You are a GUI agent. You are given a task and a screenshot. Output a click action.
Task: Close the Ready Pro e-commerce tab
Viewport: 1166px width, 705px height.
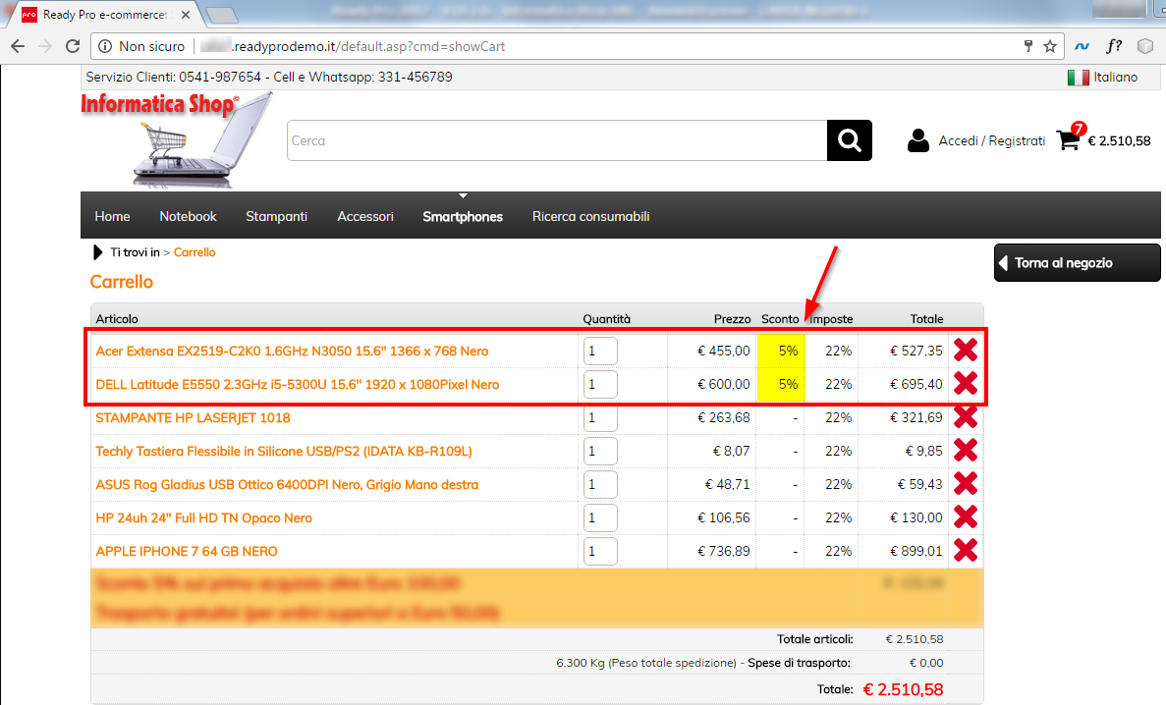click(186, 15)
